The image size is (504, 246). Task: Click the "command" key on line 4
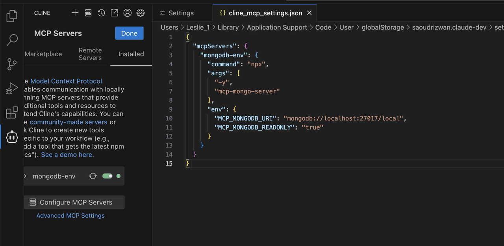(x=224, y=64)
